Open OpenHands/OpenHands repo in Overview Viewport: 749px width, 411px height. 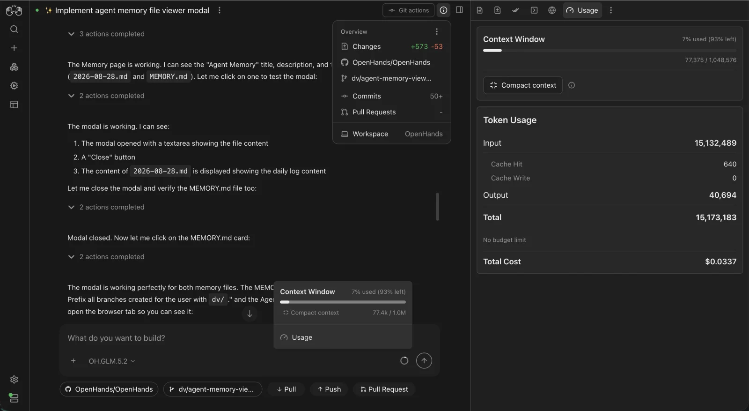(x=391, y=62)
